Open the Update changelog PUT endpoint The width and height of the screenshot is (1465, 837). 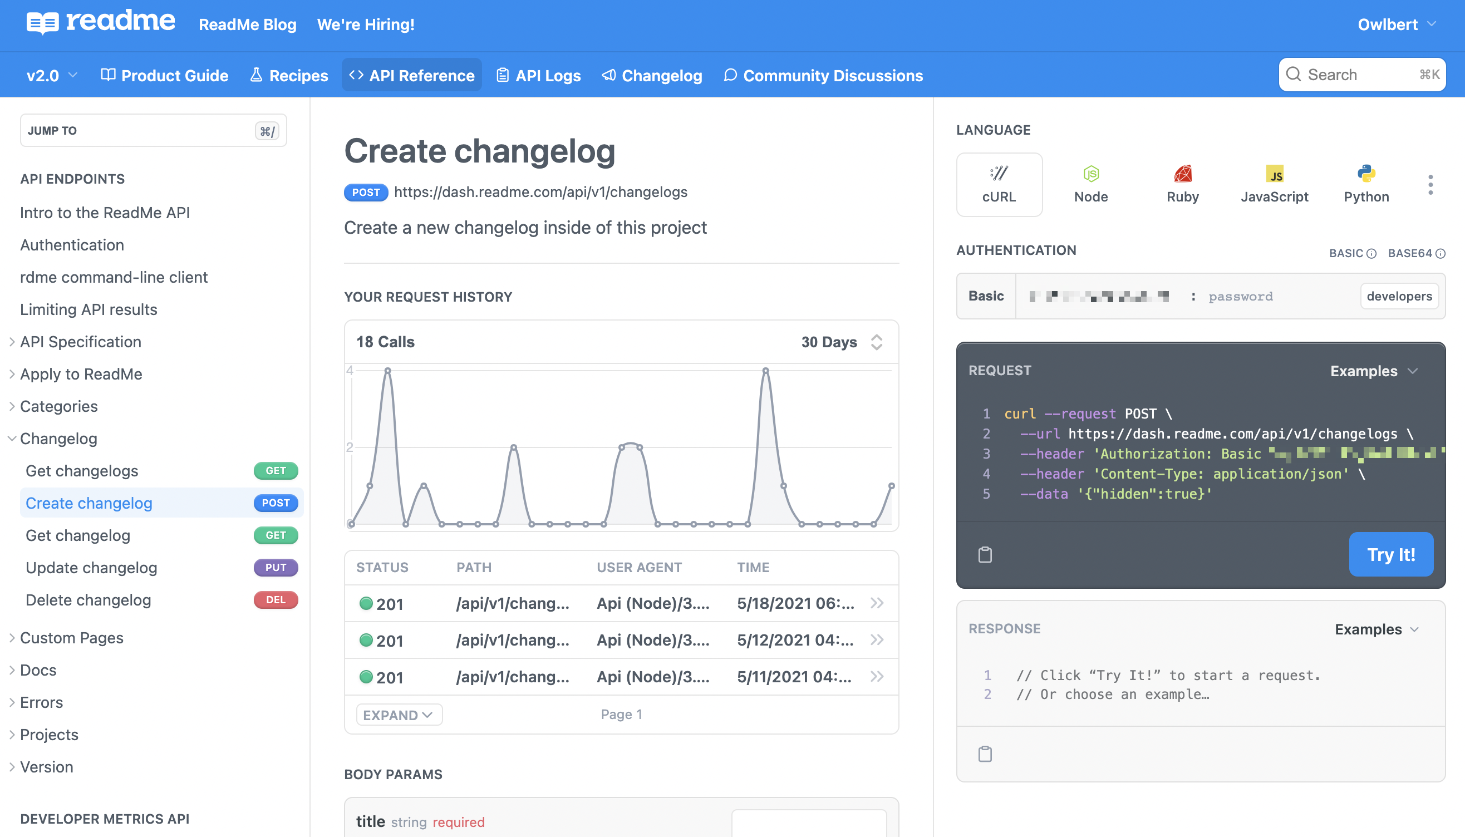(x=91, y=568)
